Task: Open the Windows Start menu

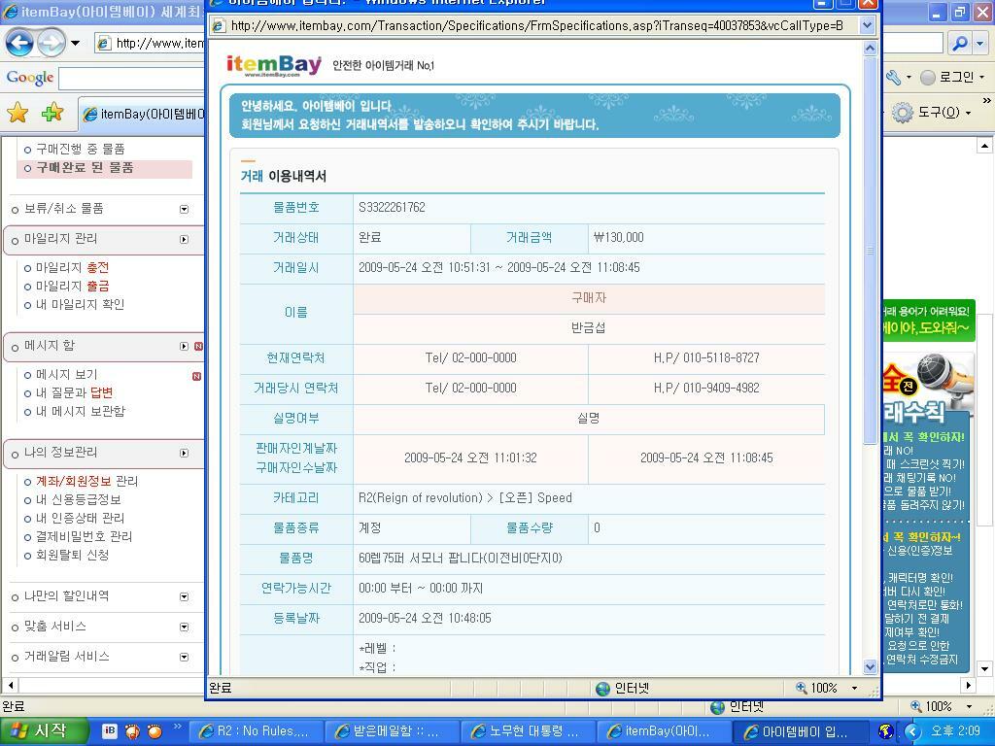Action: 36,729
